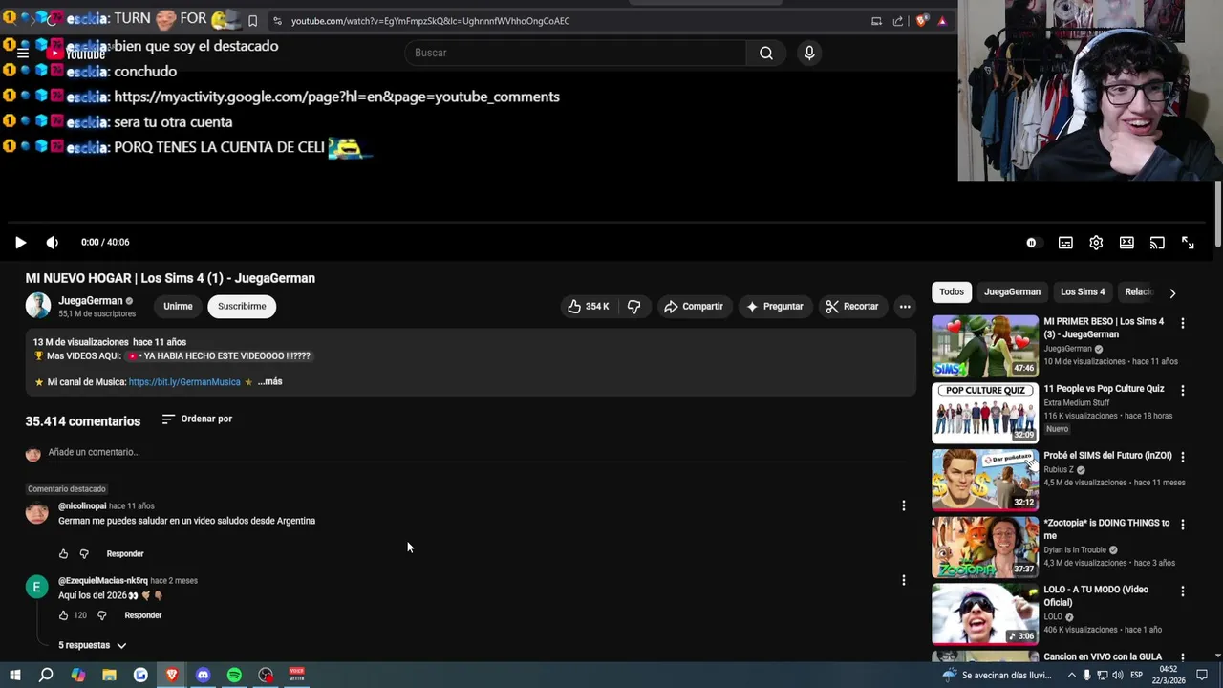The width and height of the screenshot is (1223, 688).
Task: Click the Recortar clip button
Action: point(852,307)
